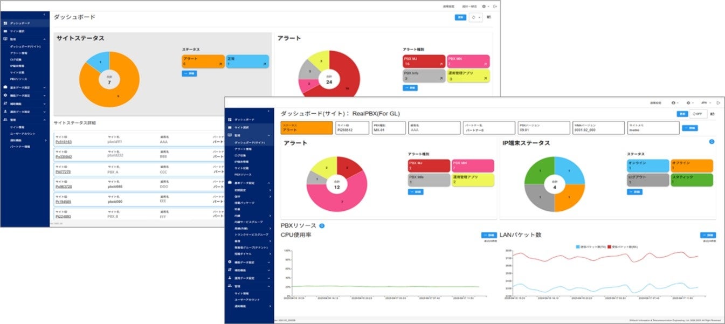This screenshot has height=324, width=725.
Task: Click the logout icon in front window header
Action: tap(717, 102)
